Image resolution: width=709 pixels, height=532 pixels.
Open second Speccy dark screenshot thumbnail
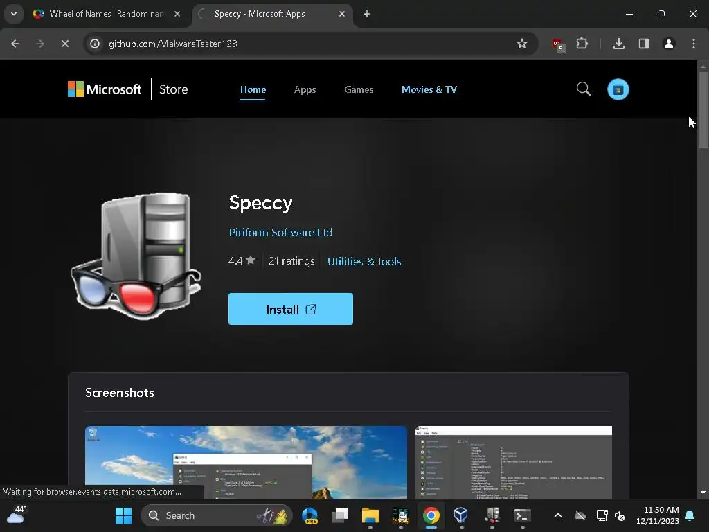(x=514, y=462)
